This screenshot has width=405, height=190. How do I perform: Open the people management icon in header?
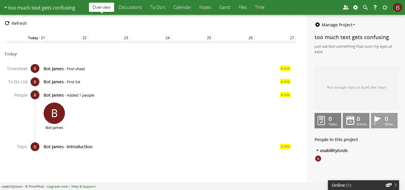(346, 7)
